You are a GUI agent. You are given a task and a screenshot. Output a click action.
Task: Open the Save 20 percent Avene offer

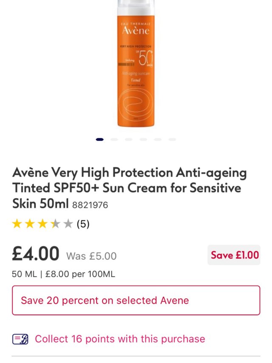click(136, 300)
